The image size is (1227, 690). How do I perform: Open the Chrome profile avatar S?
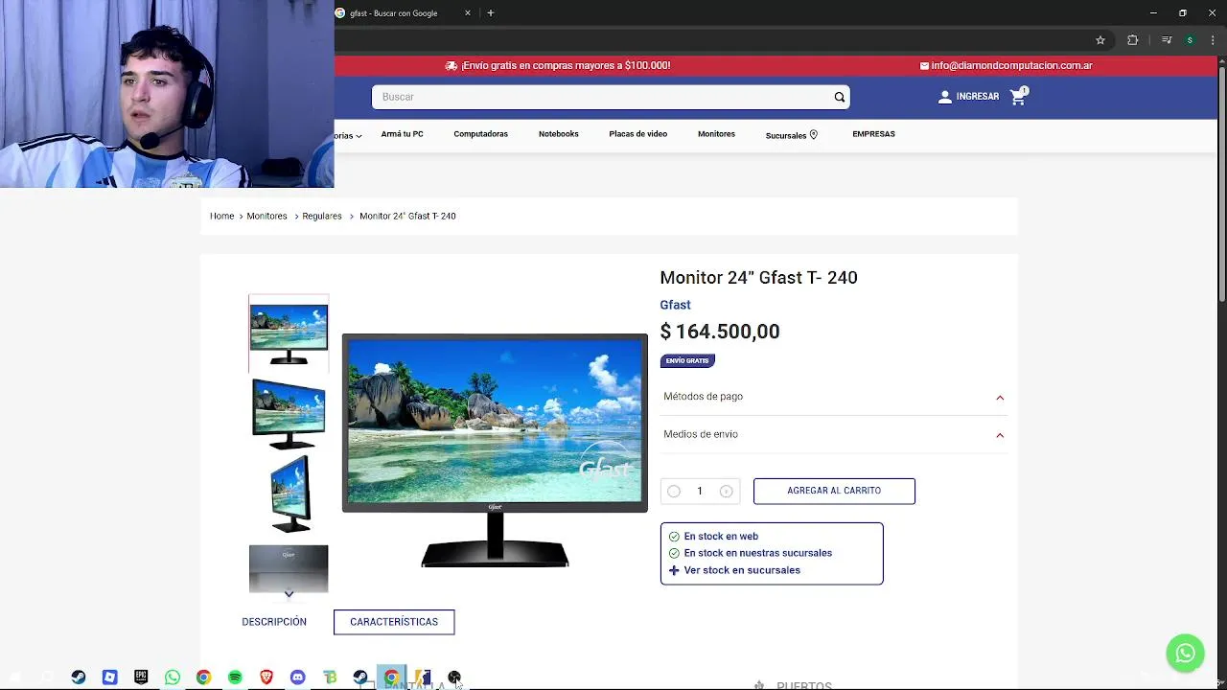(x=1190, y=40)
